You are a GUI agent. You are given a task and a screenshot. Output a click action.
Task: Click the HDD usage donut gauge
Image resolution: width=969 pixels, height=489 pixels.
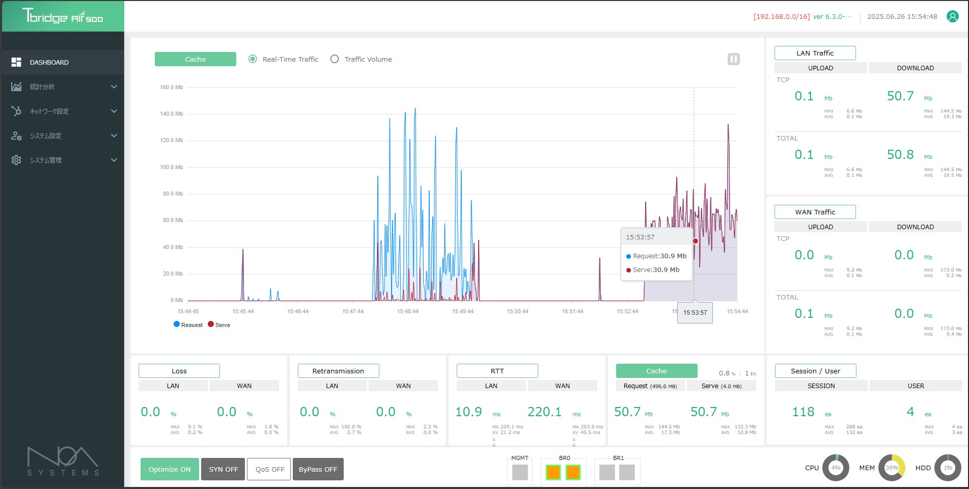pyautogui.click(x=948, y=468)
